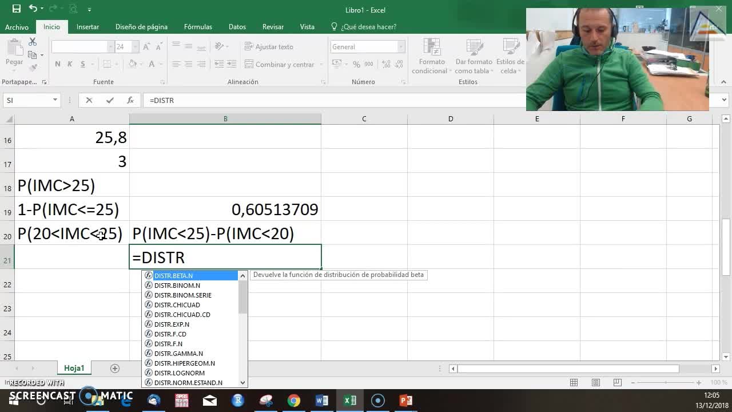
Task: Activate the Format Painter brush
Action: click(33, 68)
